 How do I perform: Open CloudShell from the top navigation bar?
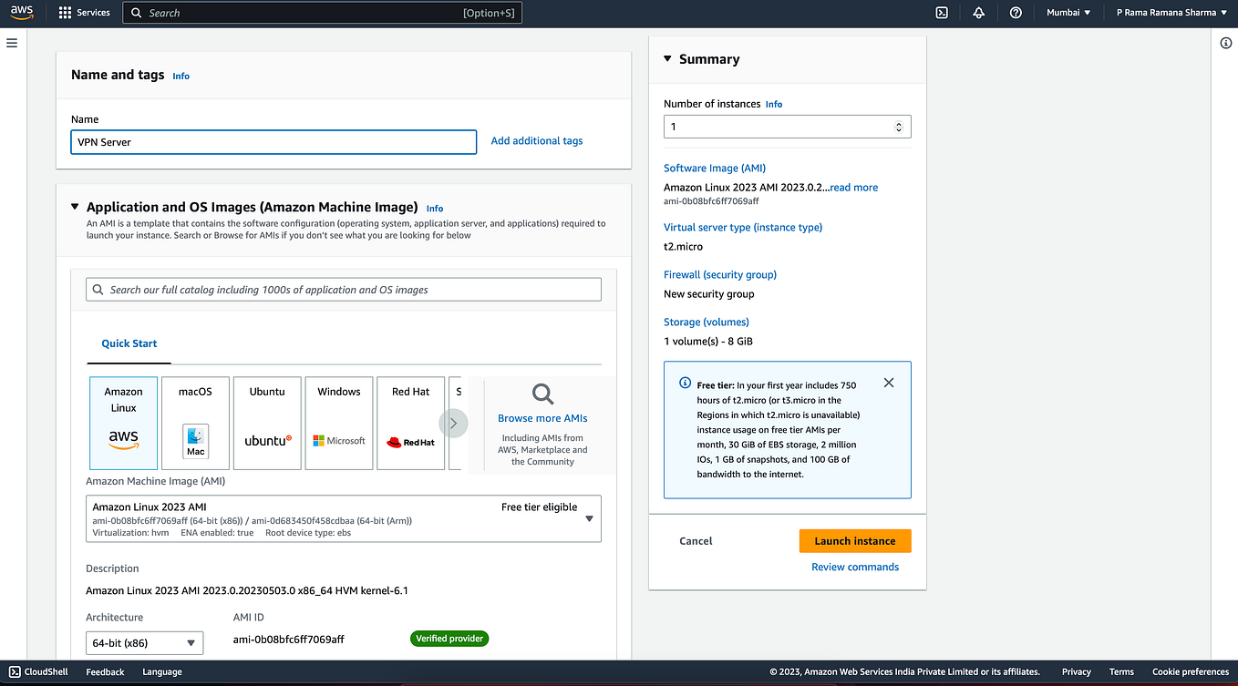(942, 13)
